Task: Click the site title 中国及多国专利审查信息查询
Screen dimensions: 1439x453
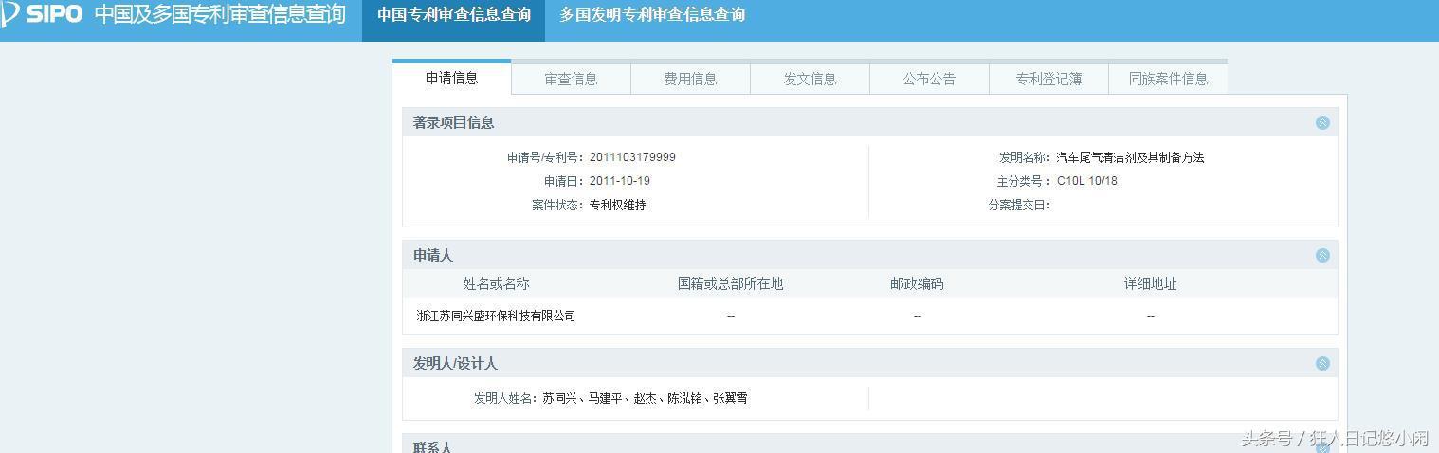Action: (x=220, y=15)
